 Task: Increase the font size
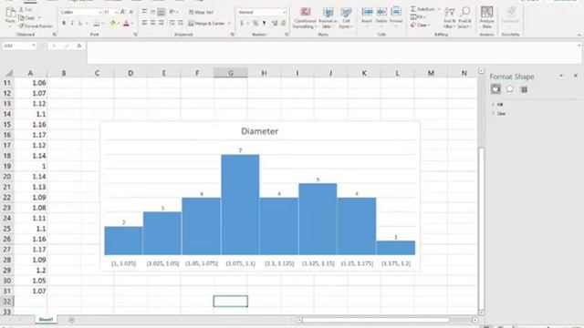(123, 12)
